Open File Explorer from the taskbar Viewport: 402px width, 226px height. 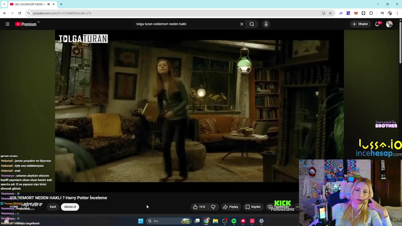coord(215,221)
